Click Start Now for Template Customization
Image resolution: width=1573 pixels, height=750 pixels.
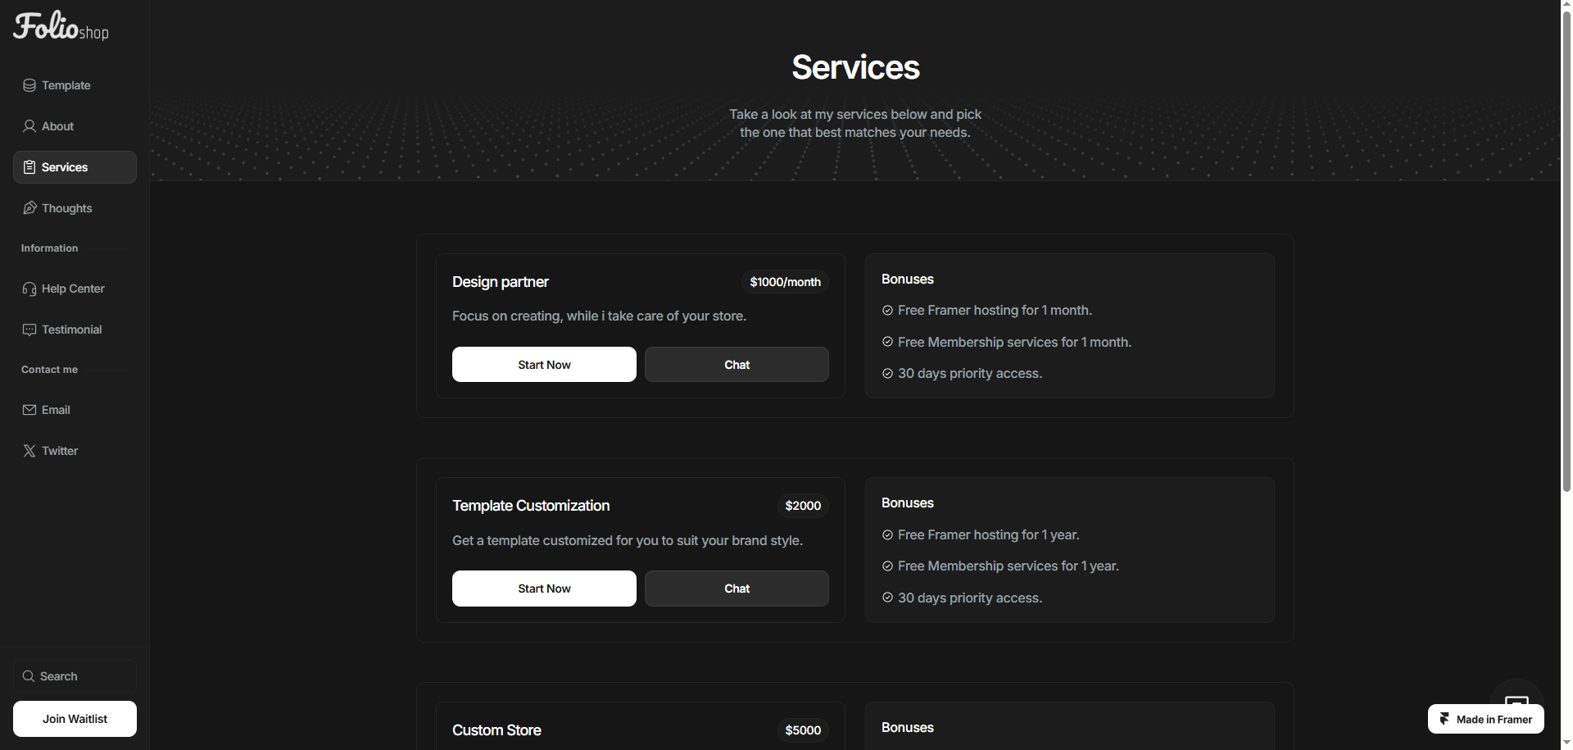[544, 589]
